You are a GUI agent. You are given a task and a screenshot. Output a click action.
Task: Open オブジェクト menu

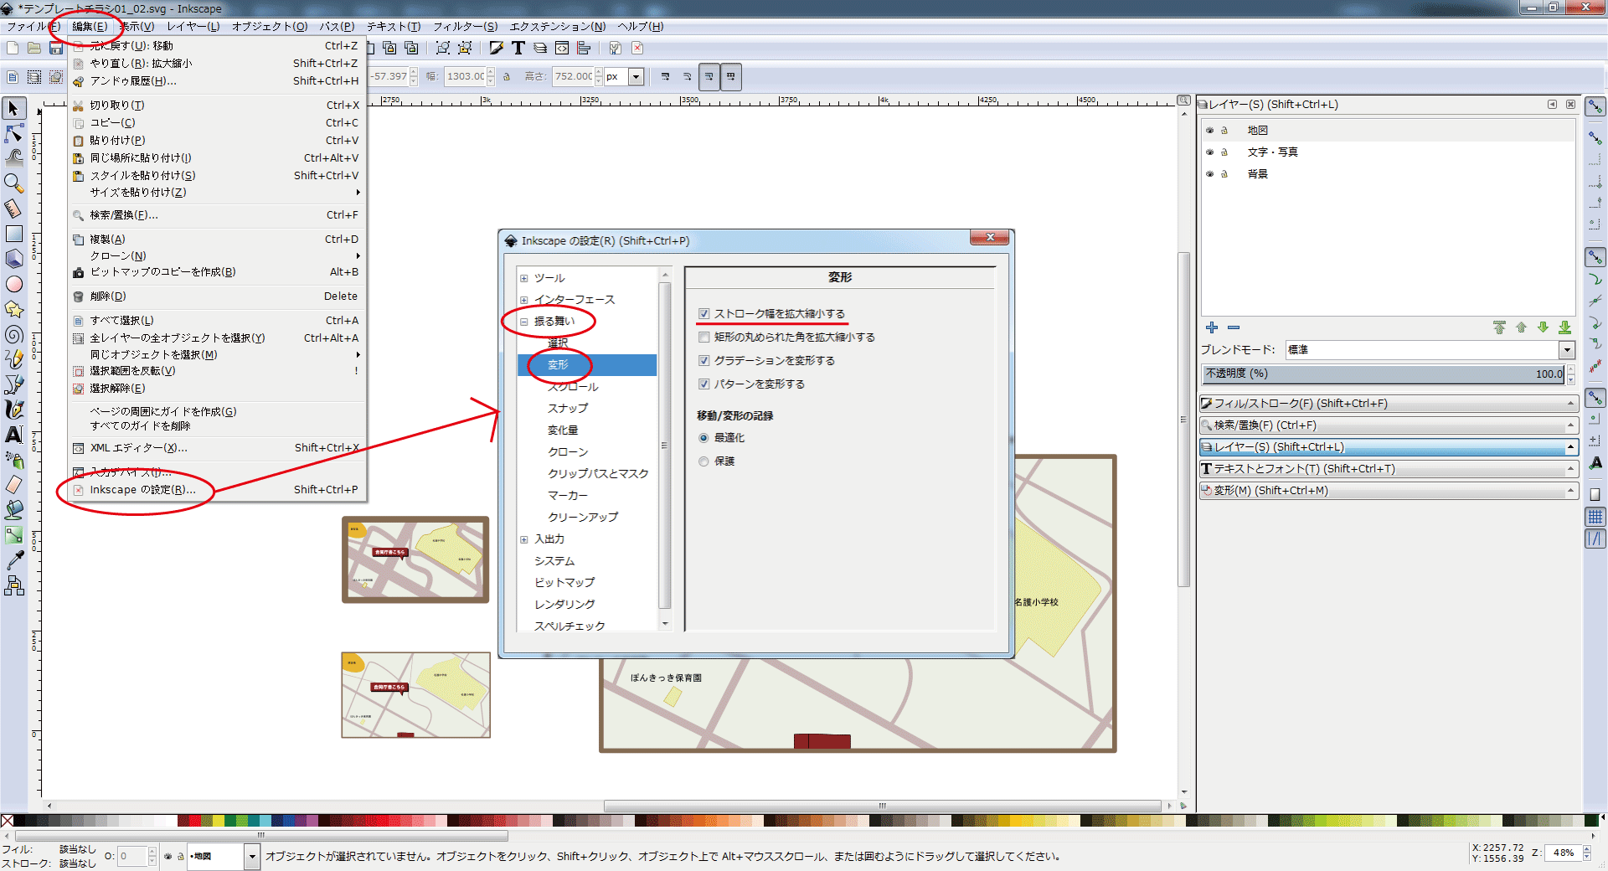coord(270,27)
